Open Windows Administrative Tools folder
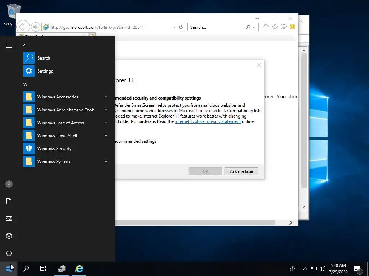The width and height of the screenshot is (369, 276). [x=66, y=110]
